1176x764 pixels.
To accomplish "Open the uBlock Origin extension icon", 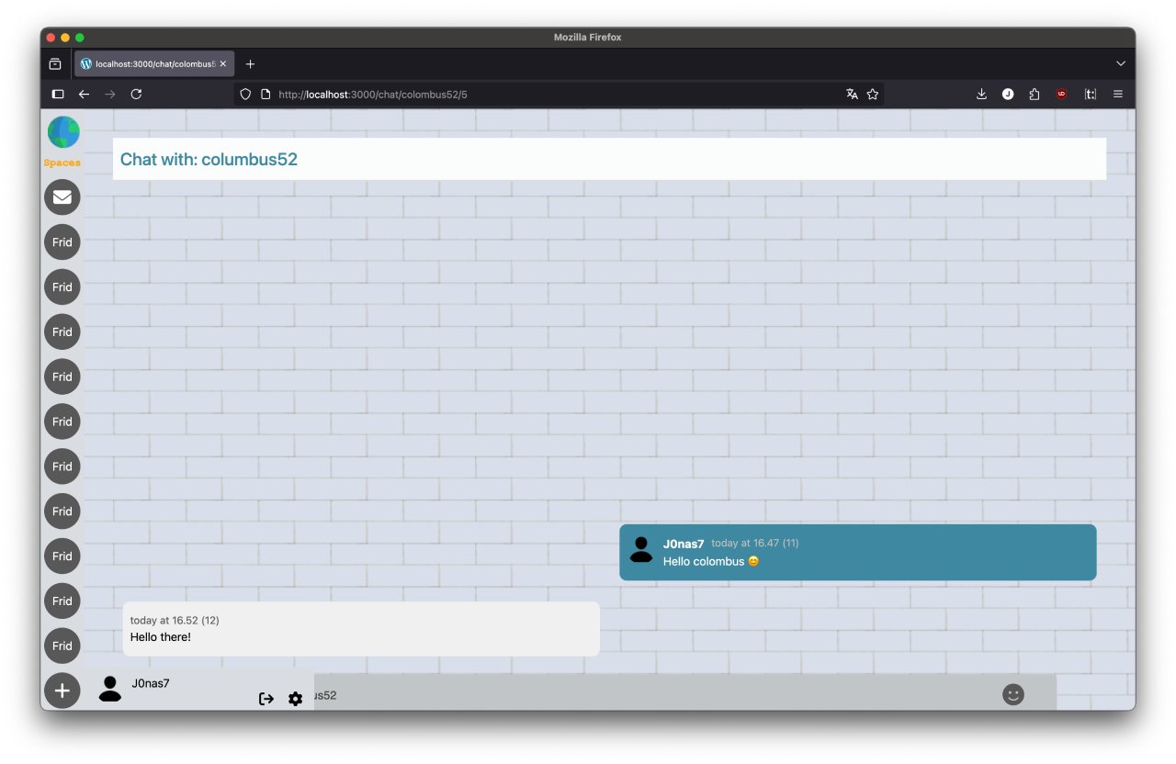I will (x=1061, y=94).
